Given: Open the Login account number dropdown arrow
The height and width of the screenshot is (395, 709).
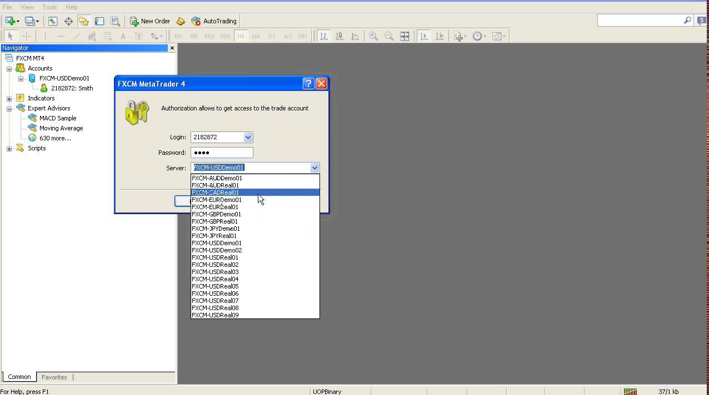Looking at the screenshot, I should point(248,137).
